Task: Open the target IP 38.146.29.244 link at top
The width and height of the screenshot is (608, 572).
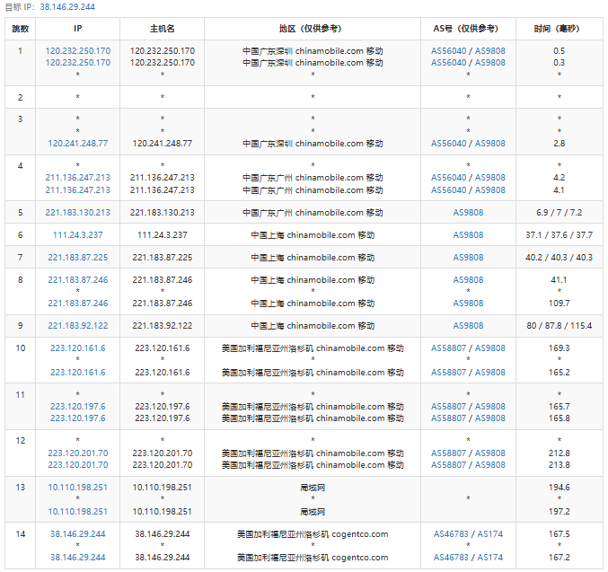Action: tap(67, 6)
